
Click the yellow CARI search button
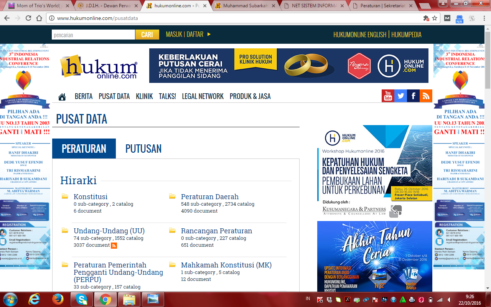point(147,35)
